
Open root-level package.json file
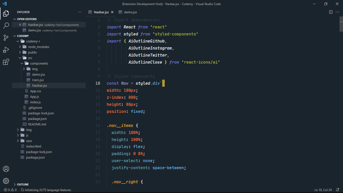[x=49, y=157]
